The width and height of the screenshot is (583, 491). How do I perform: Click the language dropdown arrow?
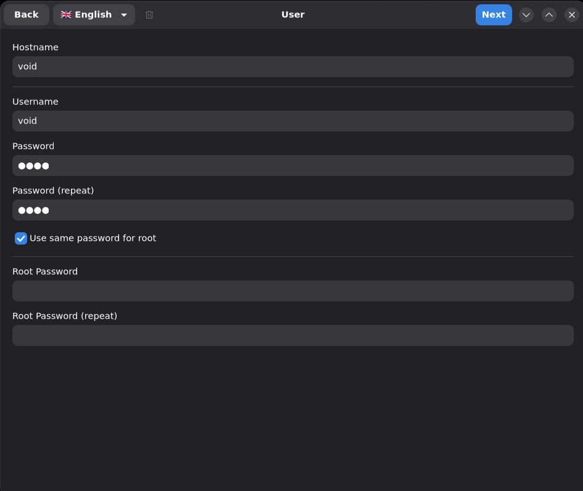[124, 15]
